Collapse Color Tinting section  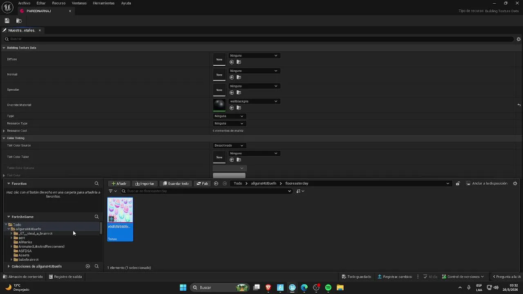pos(4,138)
